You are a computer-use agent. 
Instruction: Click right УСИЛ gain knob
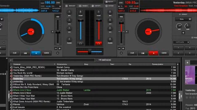(x=98, y=12)
